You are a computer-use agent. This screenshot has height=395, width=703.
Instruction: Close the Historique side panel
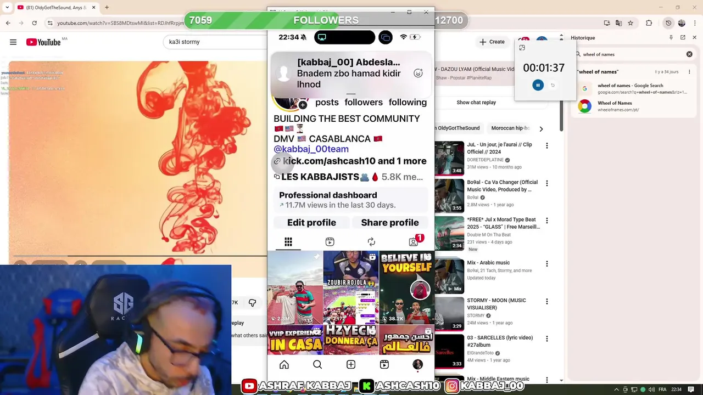click(x=694, y=37)
